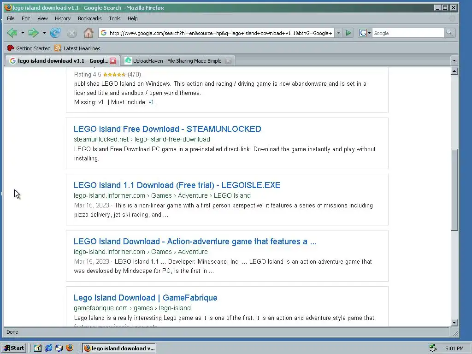Open the list all tabs dropdown
The height and width of the screenshot is (354, 472).
(454, 60)
